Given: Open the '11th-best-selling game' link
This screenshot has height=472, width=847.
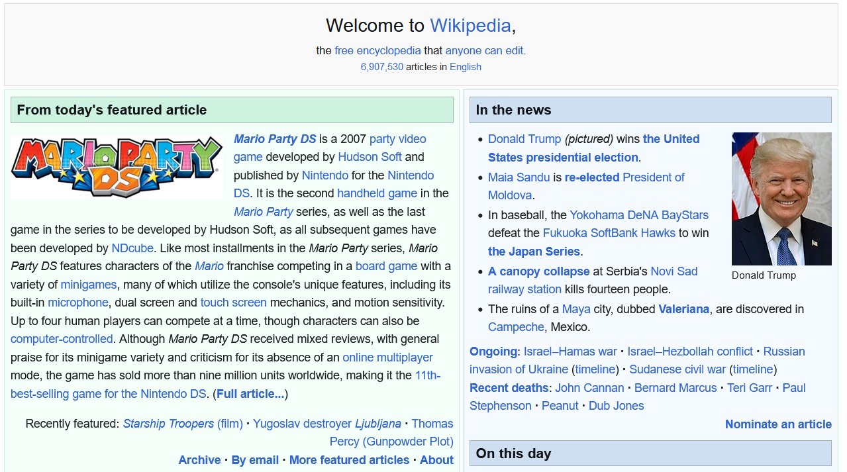Looking at the screenshot, I should click(225, 385).
